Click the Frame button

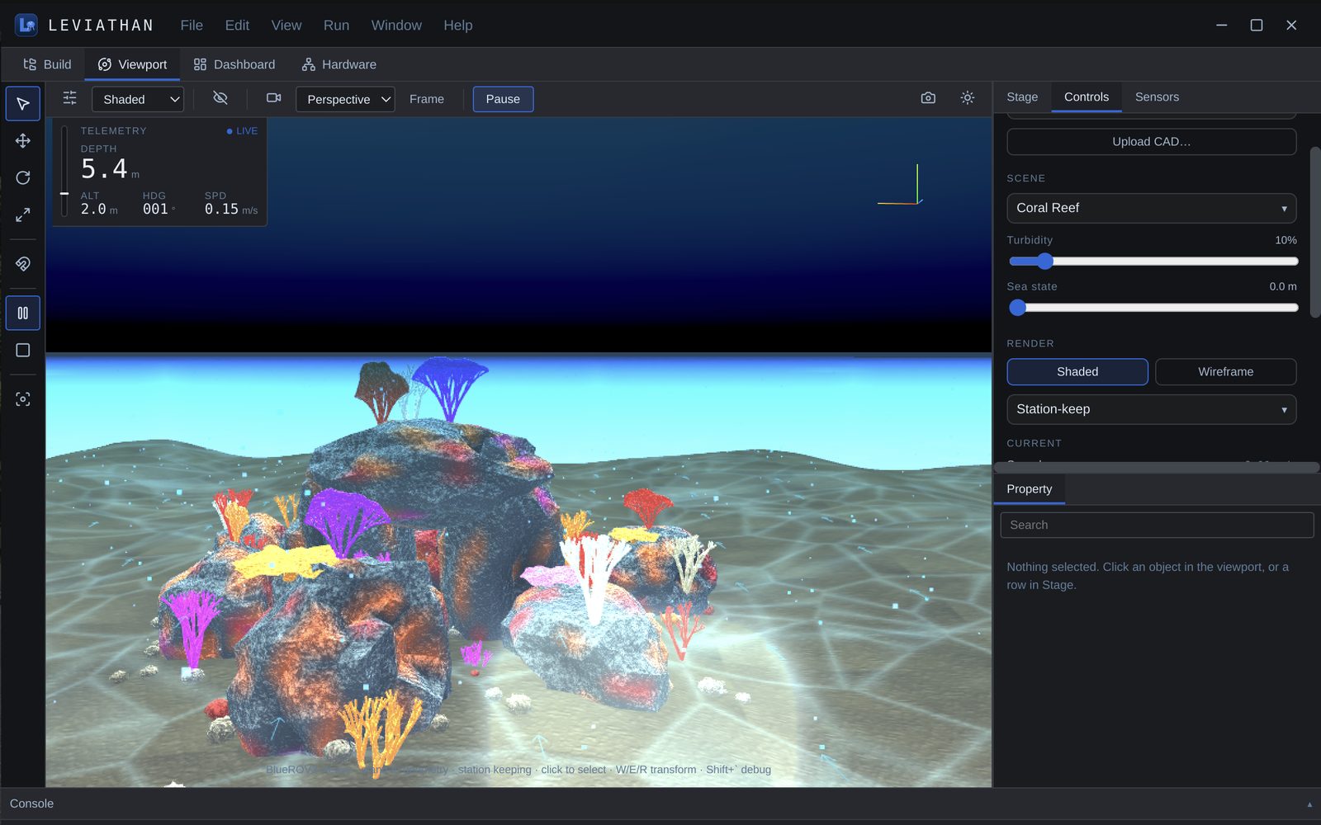click(x=427, y=99)
